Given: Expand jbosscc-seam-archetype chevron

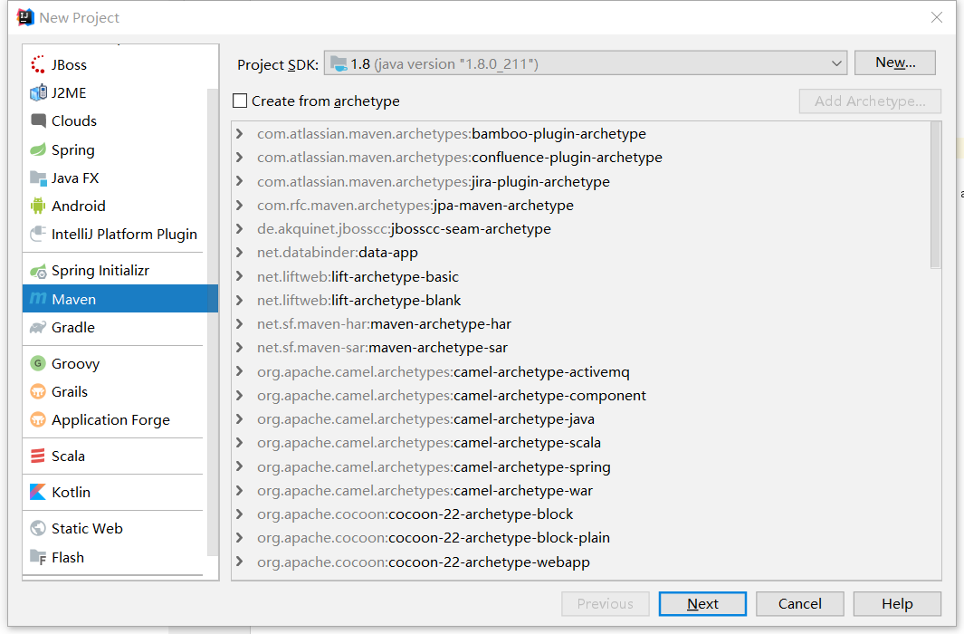Looking at the screenshot, I should click(x=240, y=229).
